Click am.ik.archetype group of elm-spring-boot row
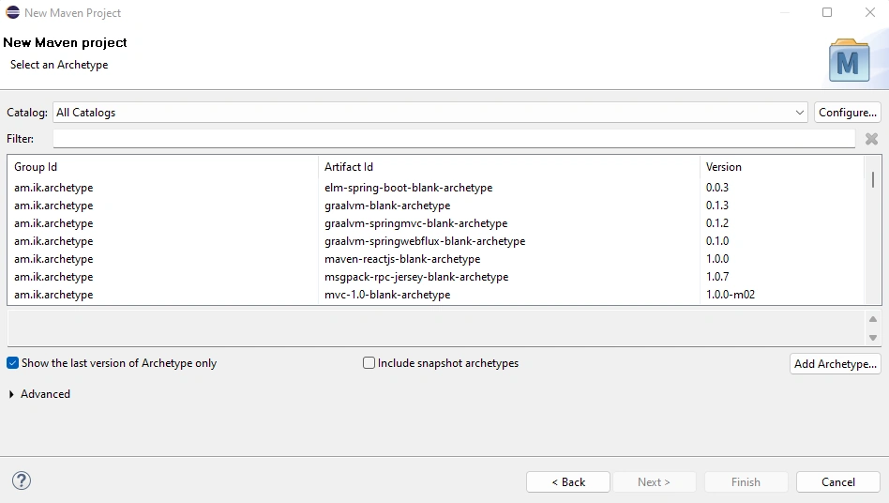 click(53, 188)
